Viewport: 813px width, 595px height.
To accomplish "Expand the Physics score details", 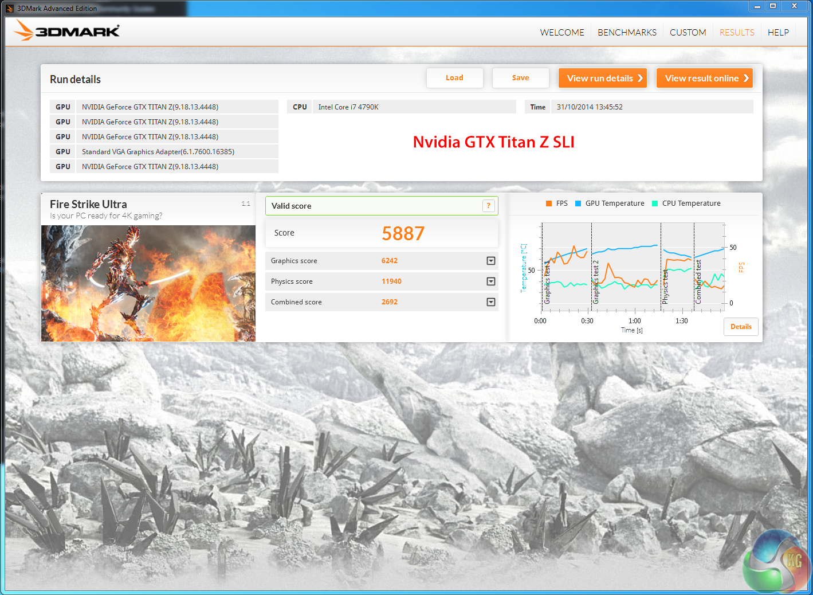I will point(491,281).
